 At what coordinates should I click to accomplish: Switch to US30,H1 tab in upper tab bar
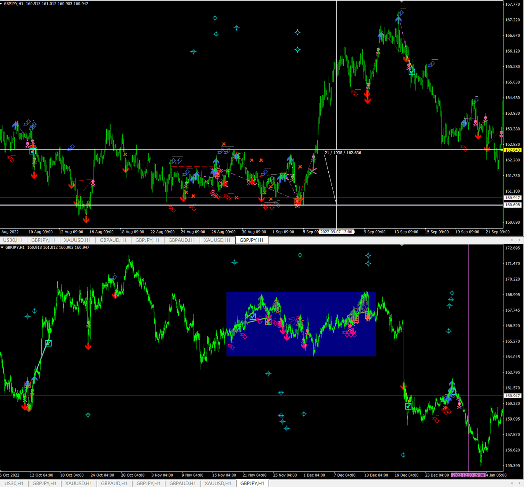coord(13,240)
